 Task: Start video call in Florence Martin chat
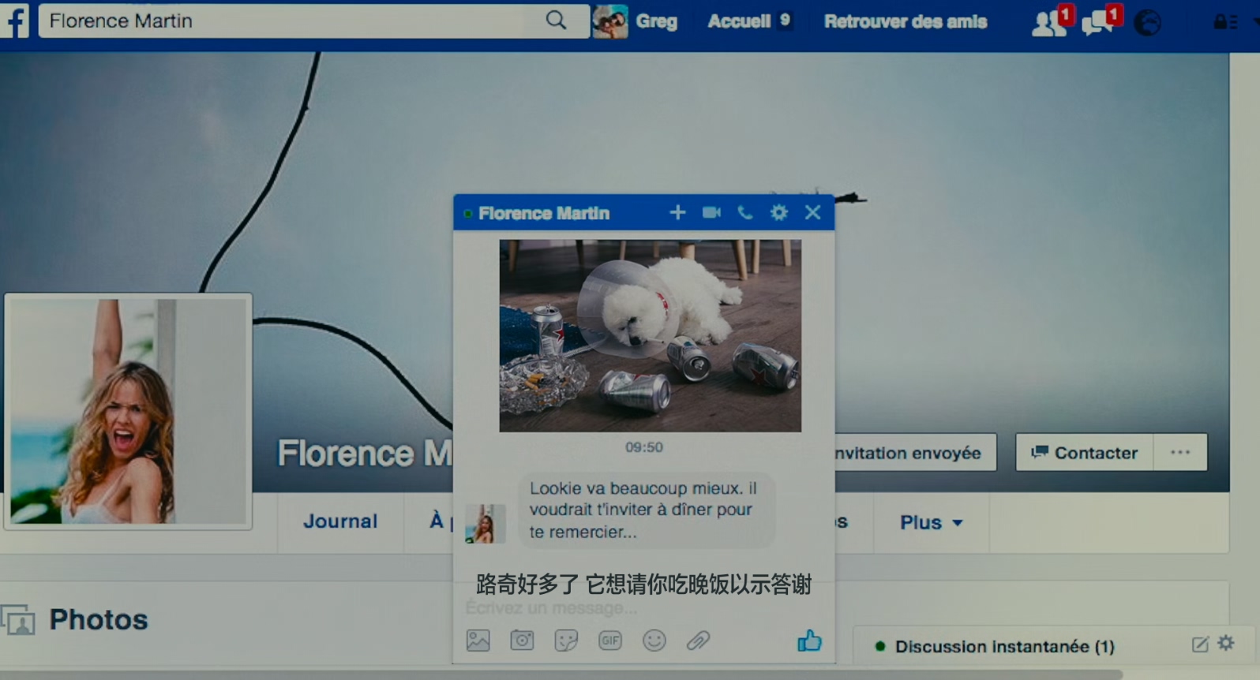point(711,212)
